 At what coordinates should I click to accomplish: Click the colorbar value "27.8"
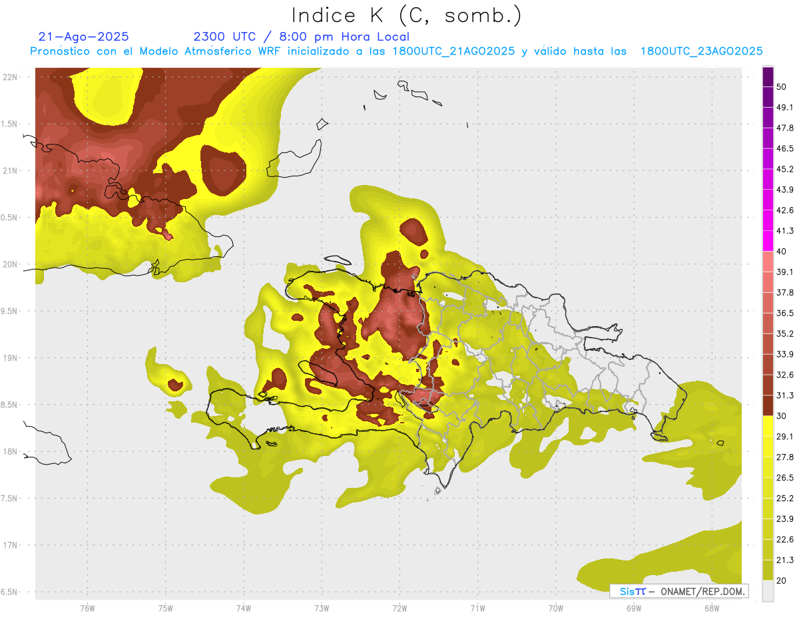coord(785,457)
